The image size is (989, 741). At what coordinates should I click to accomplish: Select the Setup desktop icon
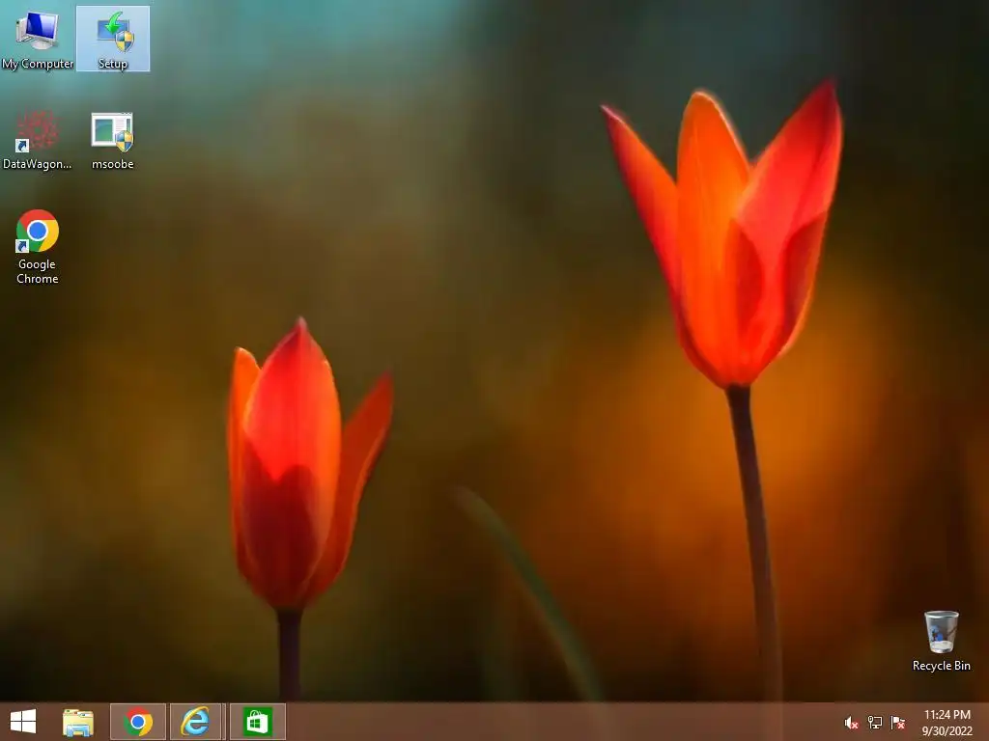113,39
